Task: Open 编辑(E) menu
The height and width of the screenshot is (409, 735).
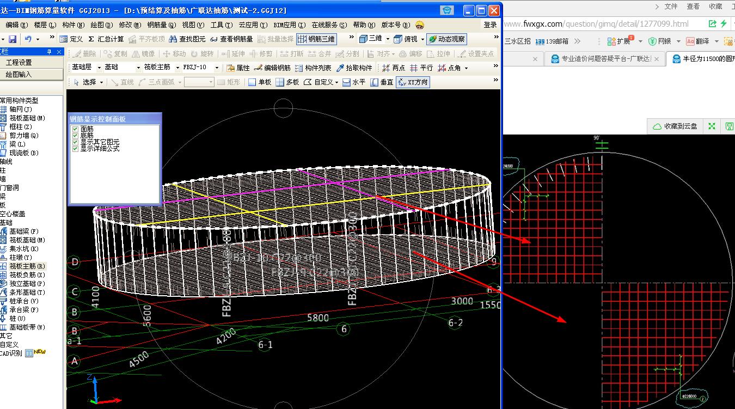Action: coord(17,25)
